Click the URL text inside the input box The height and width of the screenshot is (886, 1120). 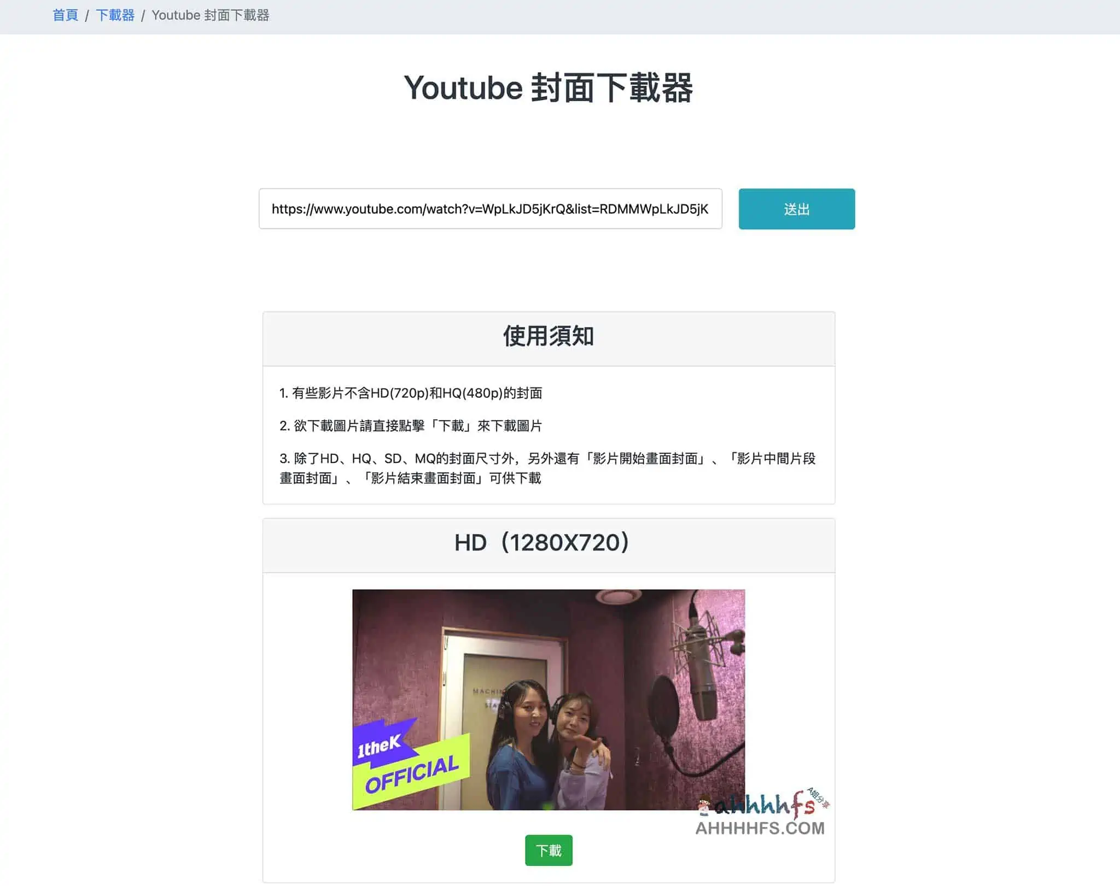tap(490, 208)
